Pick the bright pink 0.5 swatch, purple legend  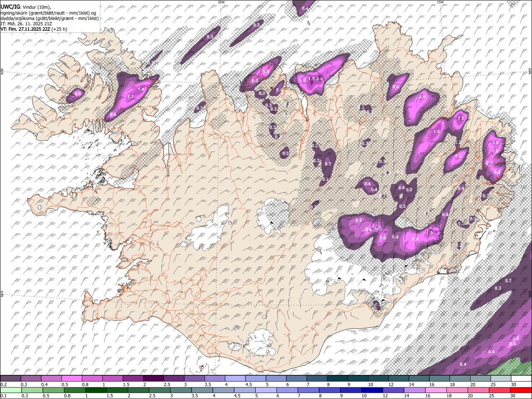click(72, 379)
